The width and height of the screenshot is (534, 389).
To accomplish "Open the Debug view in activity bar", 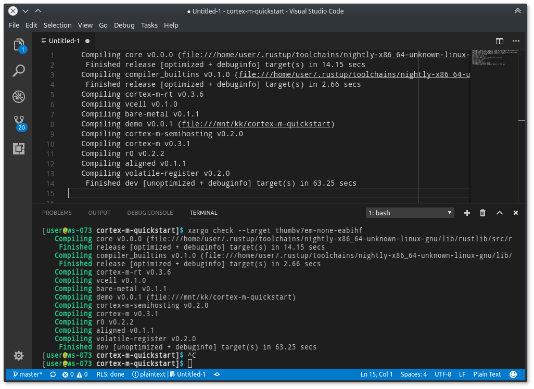I will (19, 97).
